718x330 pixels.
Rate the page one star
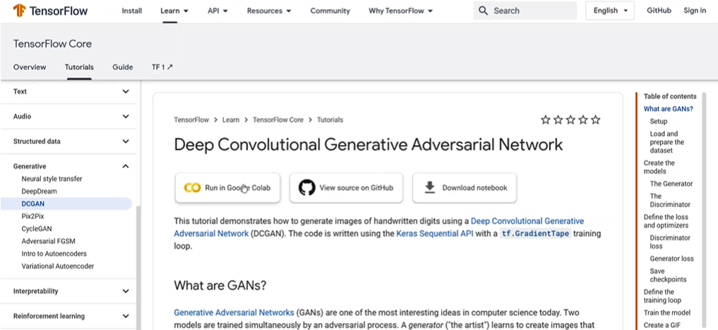point(546,120)
